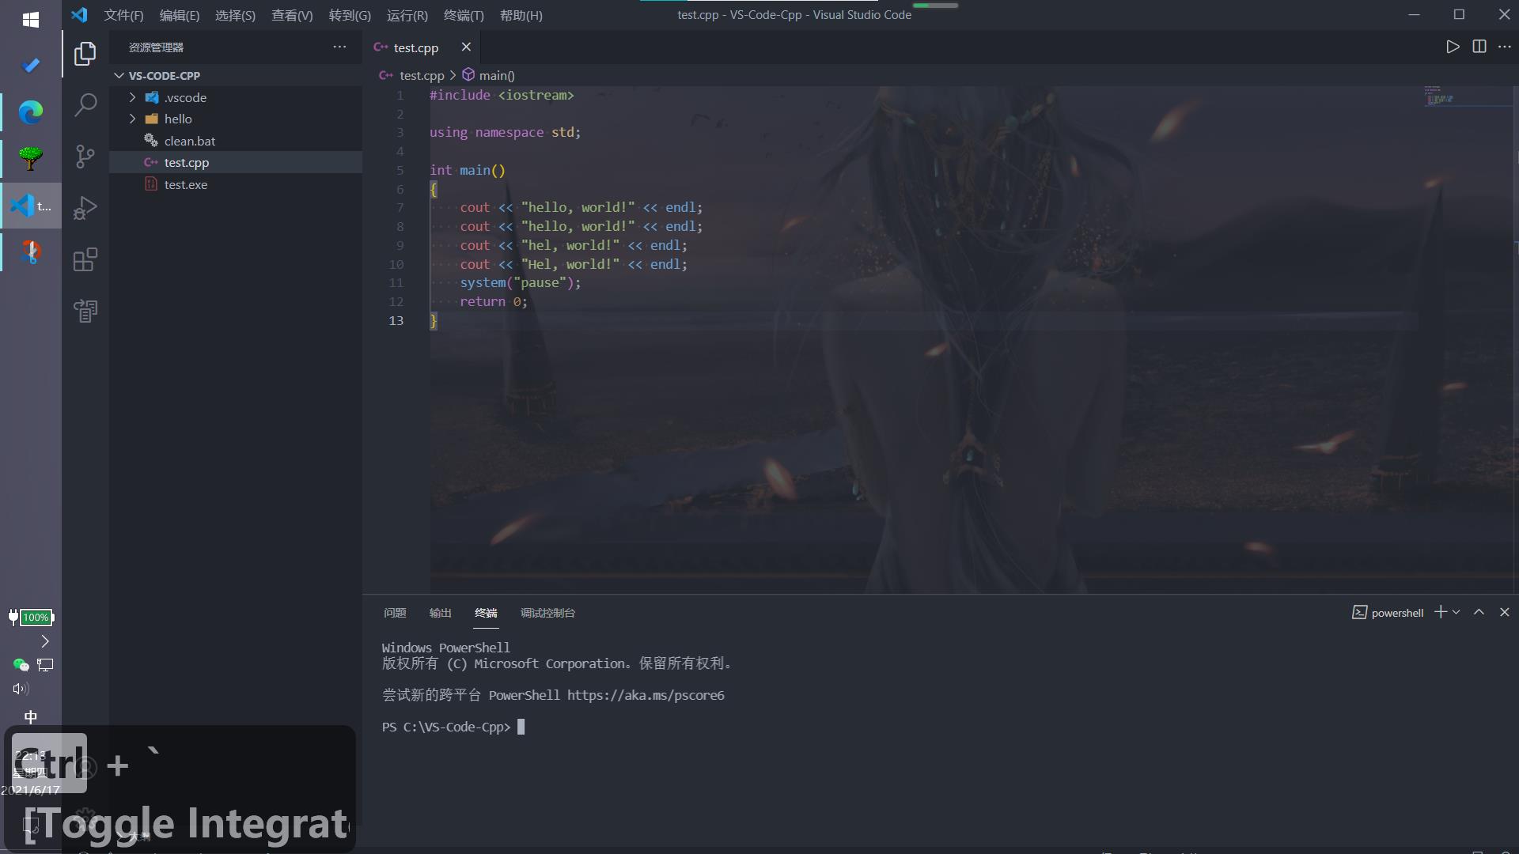
Task: Open WeChat tray icon
Action: (x=21, y=665)
